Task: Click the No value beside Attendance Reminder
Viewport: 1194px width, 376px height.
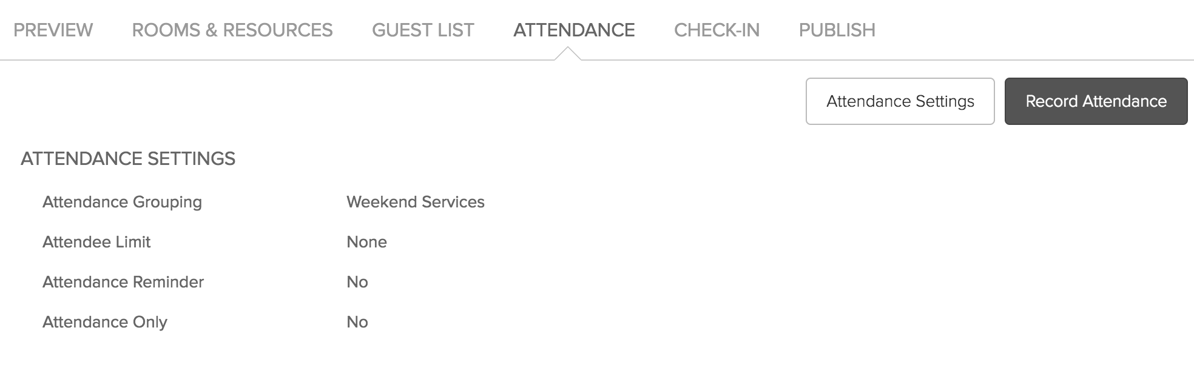Action: 357,281
